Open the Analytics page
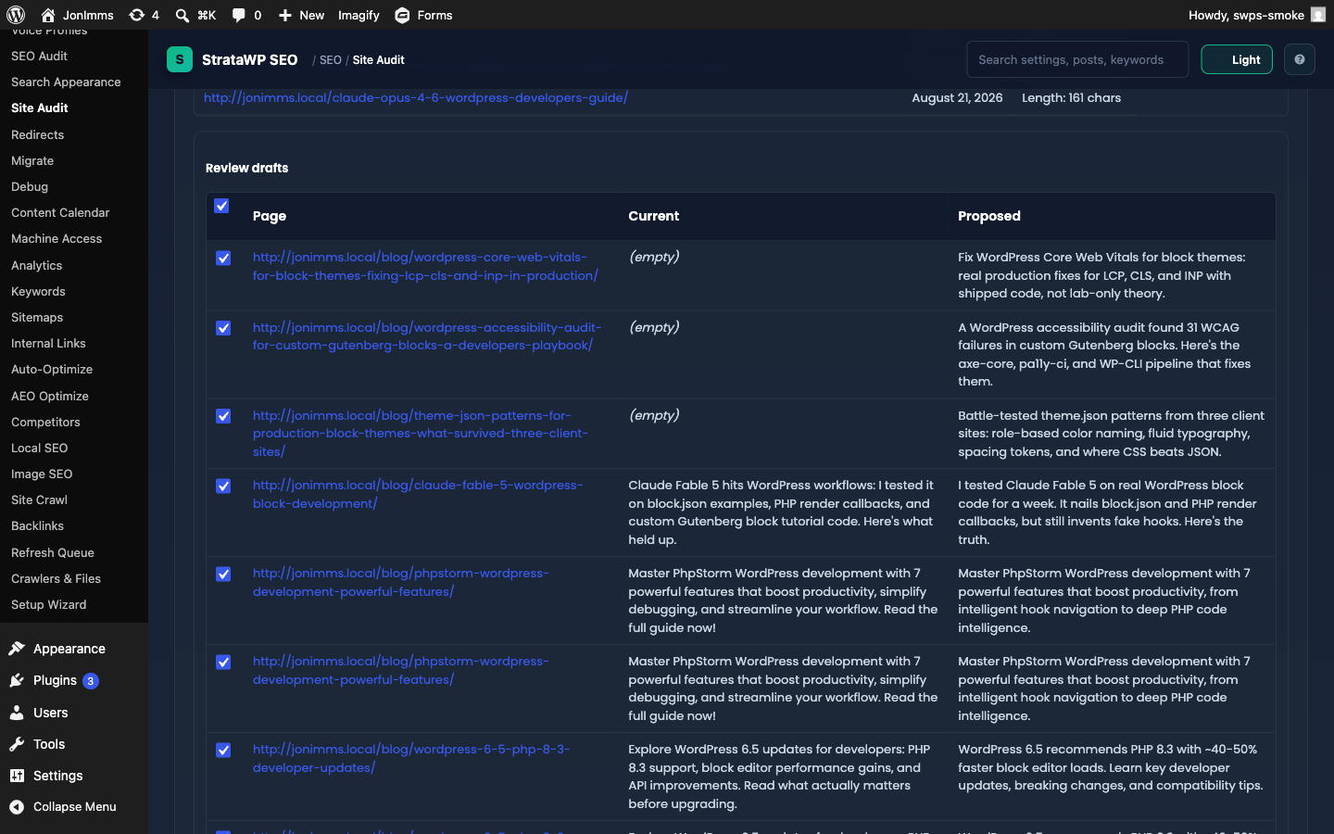 click(37, 265)
